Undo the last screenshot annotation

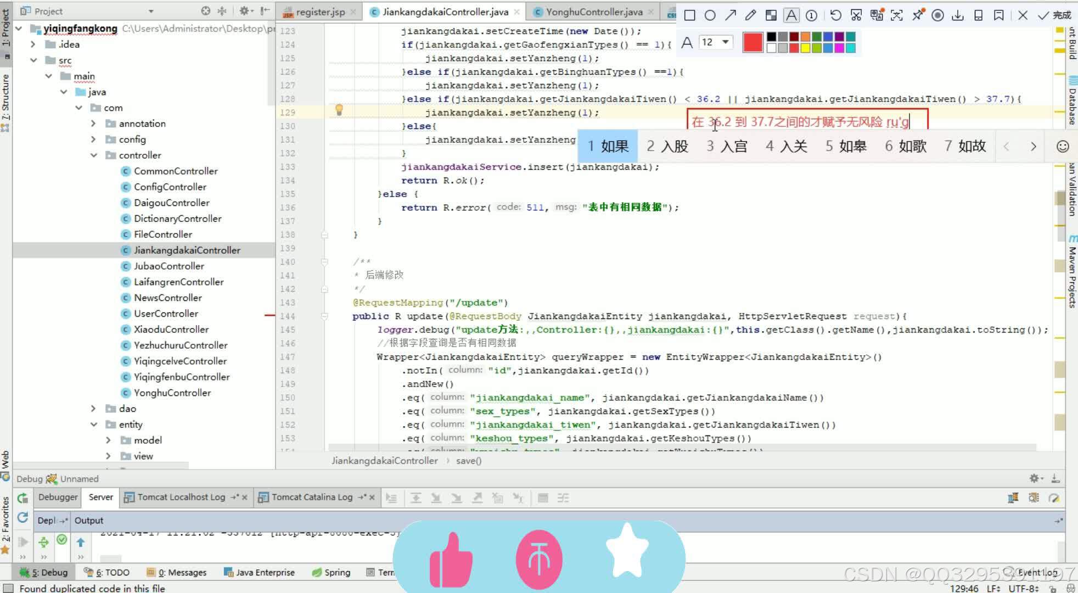tap(835, 15)
